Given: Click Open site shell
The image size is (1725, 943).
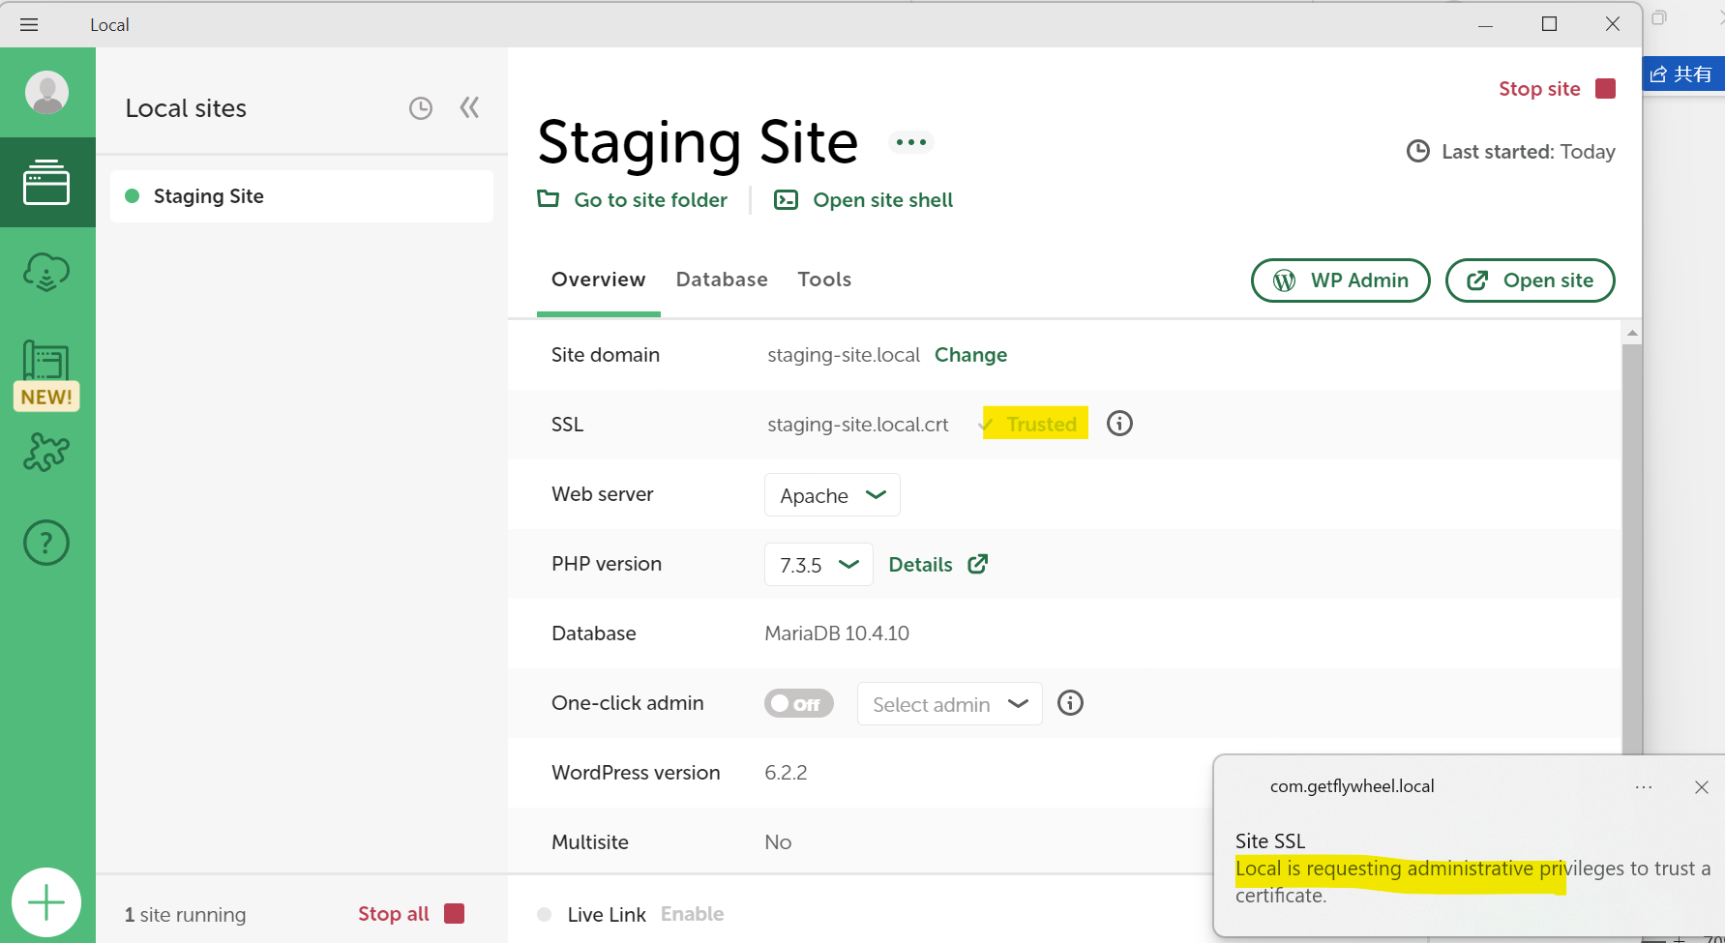Looking at the screenshot, I should coord(863,199).
